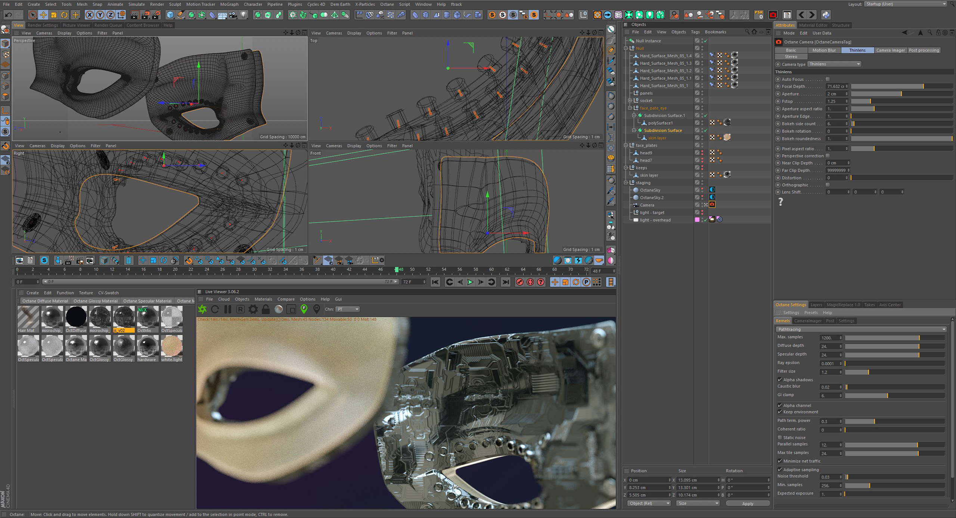Toggle X axis lock
Viewport: 956px width, 518px height.
tap(90, 15)
